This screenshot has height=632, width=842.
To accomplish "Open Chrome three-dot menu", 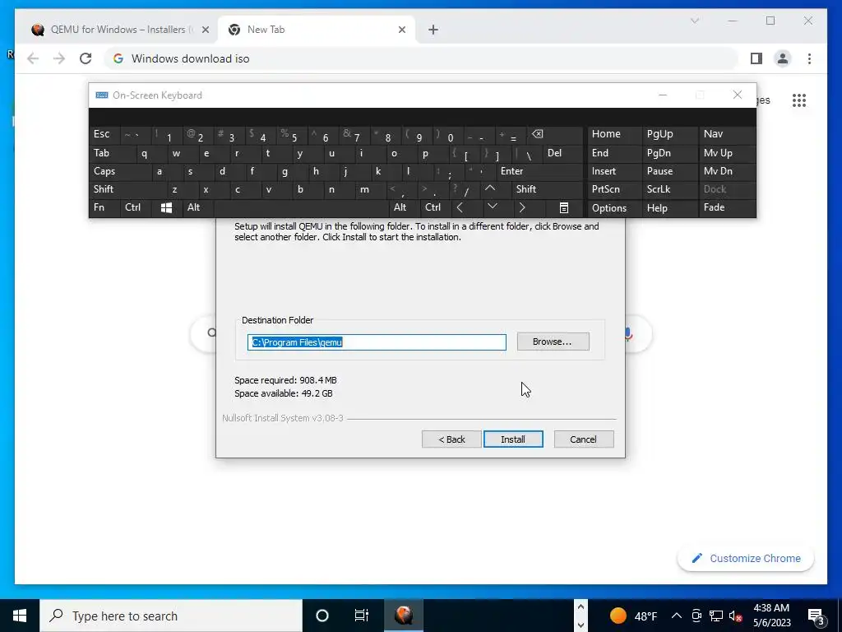I will coord(809,58).
